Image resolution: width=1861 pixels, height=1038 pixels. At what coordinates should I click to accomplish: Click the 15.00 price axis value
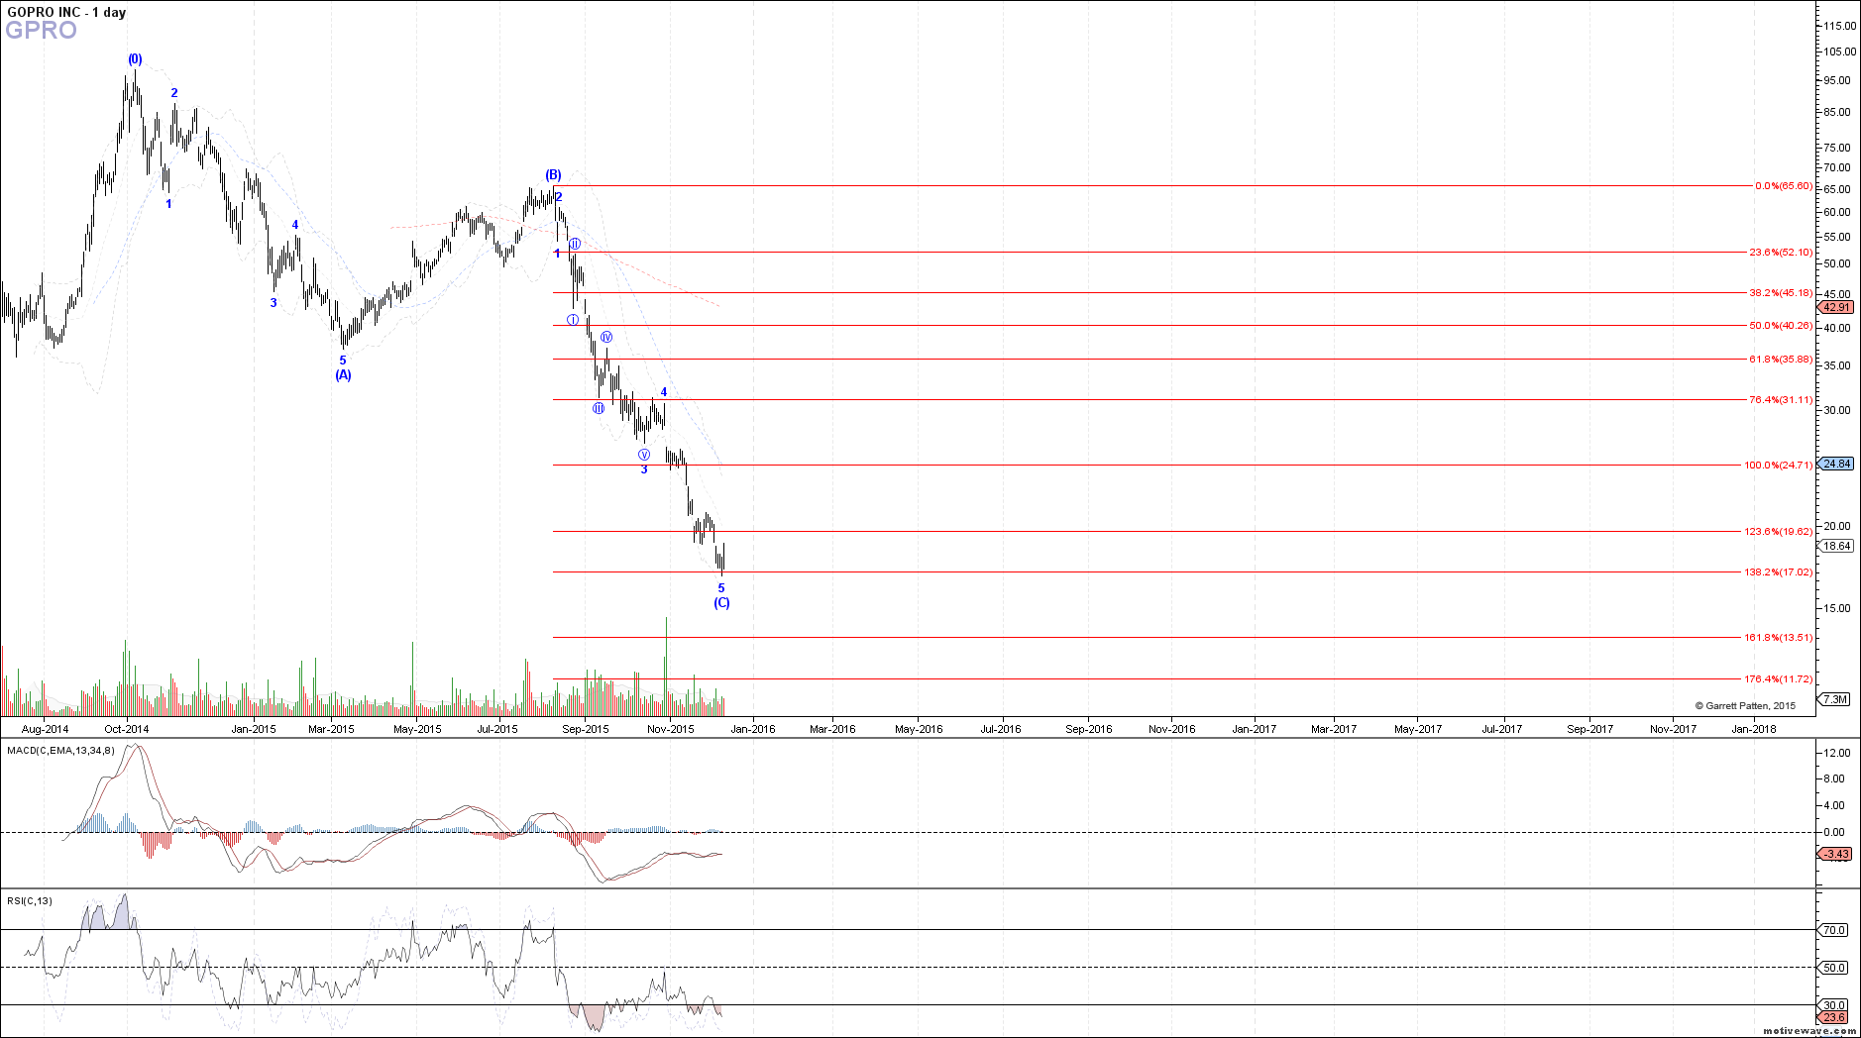1837,609
